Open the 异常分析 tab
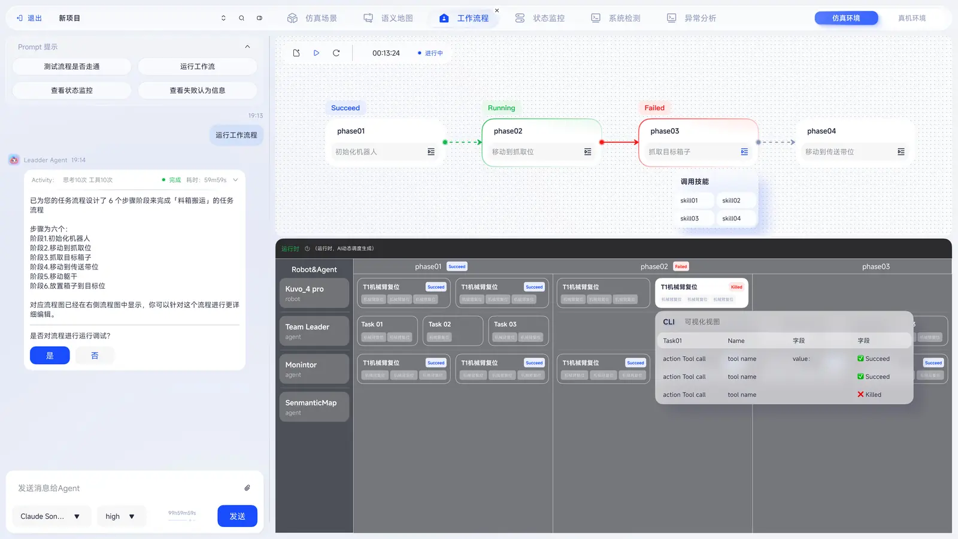This screenshot has width=958, height=539. pos(692,18)
